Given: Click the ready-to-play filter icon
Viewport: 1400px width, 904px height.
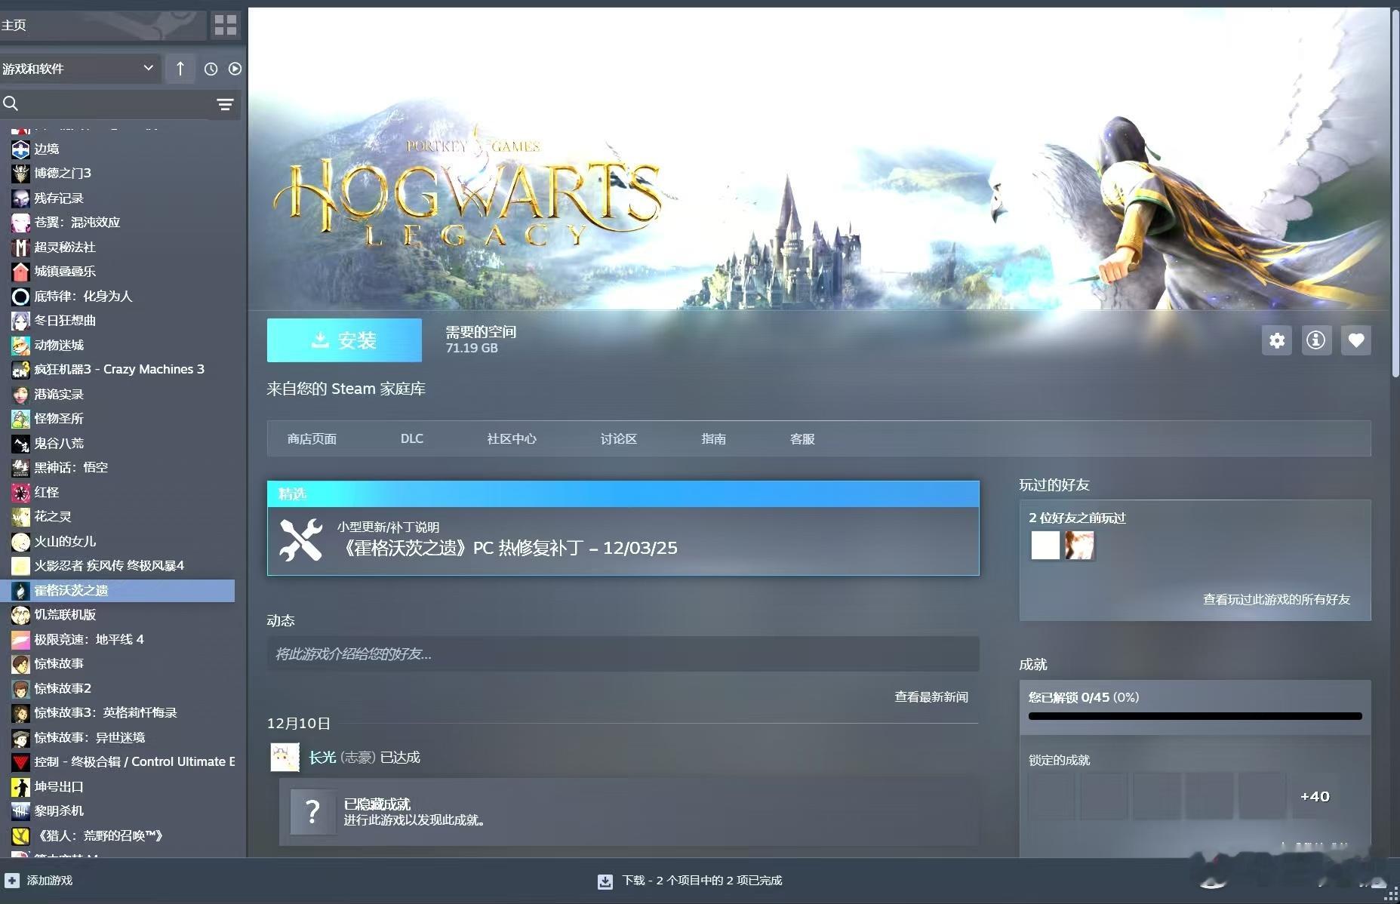Looking at the screenshot, I should 235,69.
